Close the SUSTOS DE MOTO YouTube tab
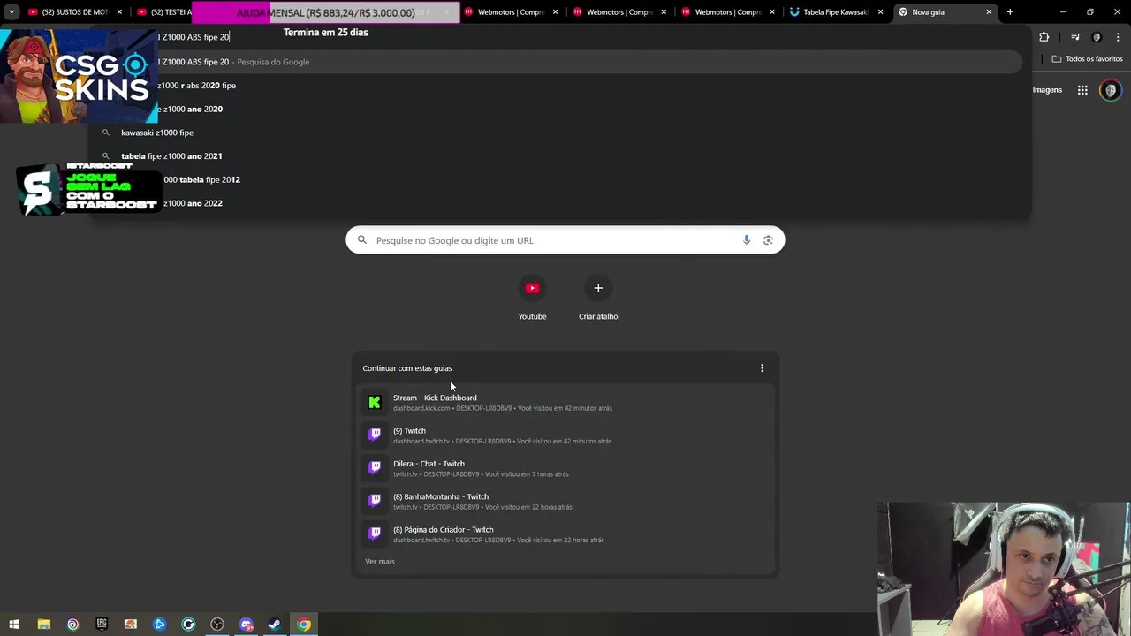Image resolution: width=1131 pixels, height=636 pixels. tap(119, 12)
